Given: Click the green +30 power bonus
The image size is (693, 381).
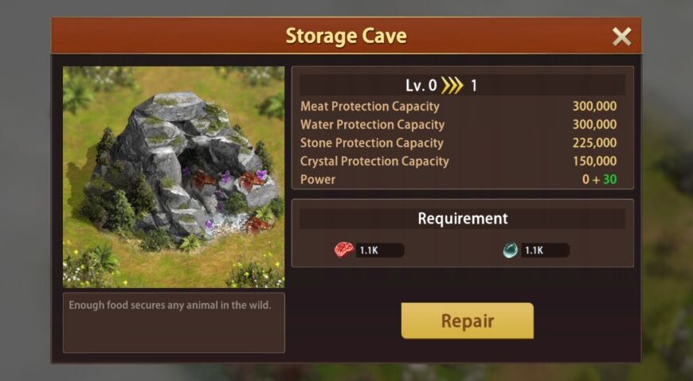Looking at the screenshot, I should click(x=606, y=179).
